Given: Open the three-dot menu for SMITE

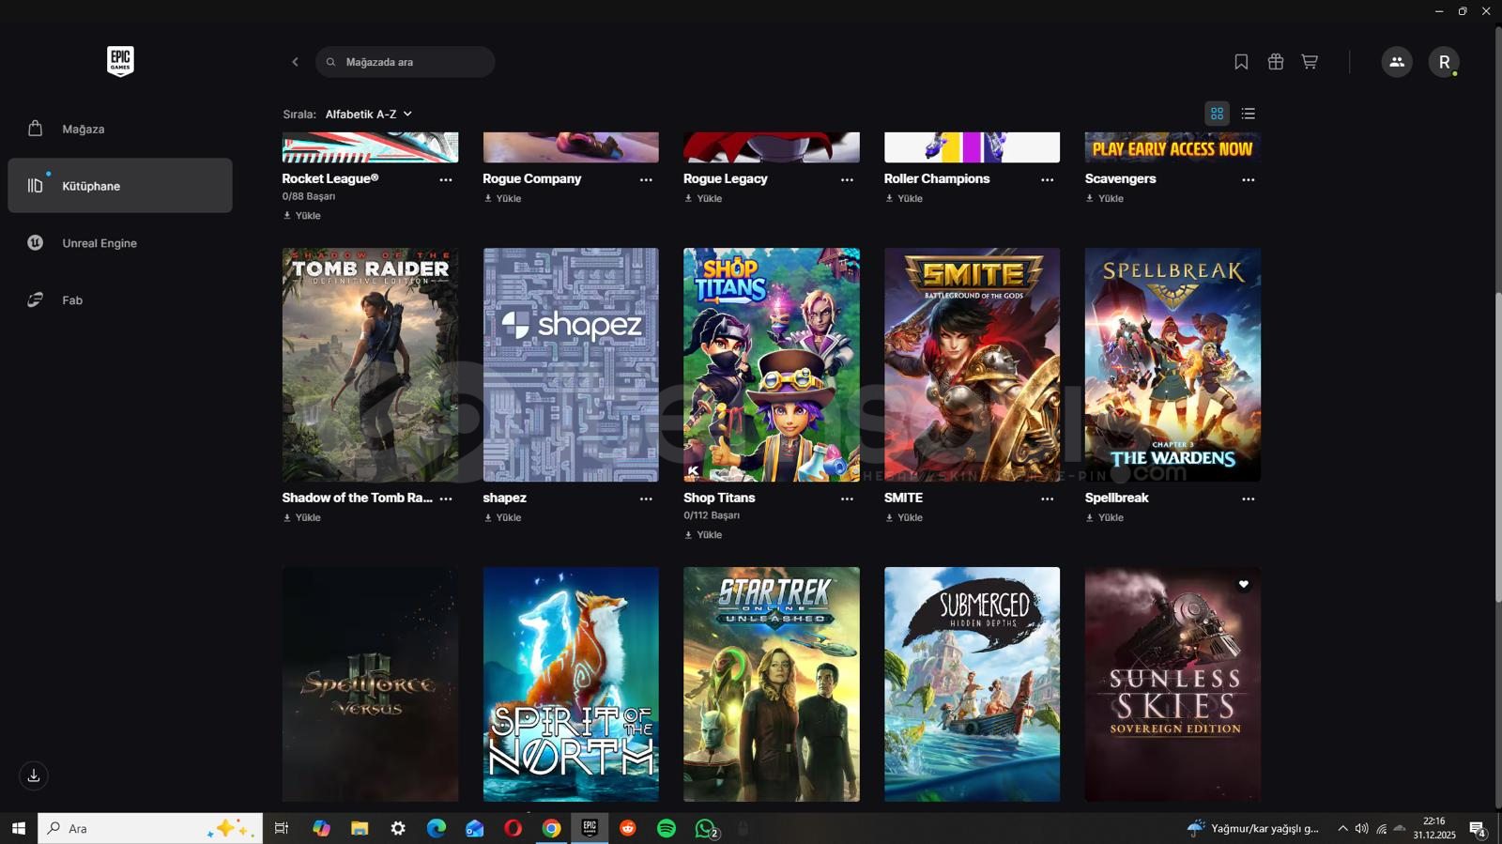Looking at the screenshot, I should [x=1047, y=499].
